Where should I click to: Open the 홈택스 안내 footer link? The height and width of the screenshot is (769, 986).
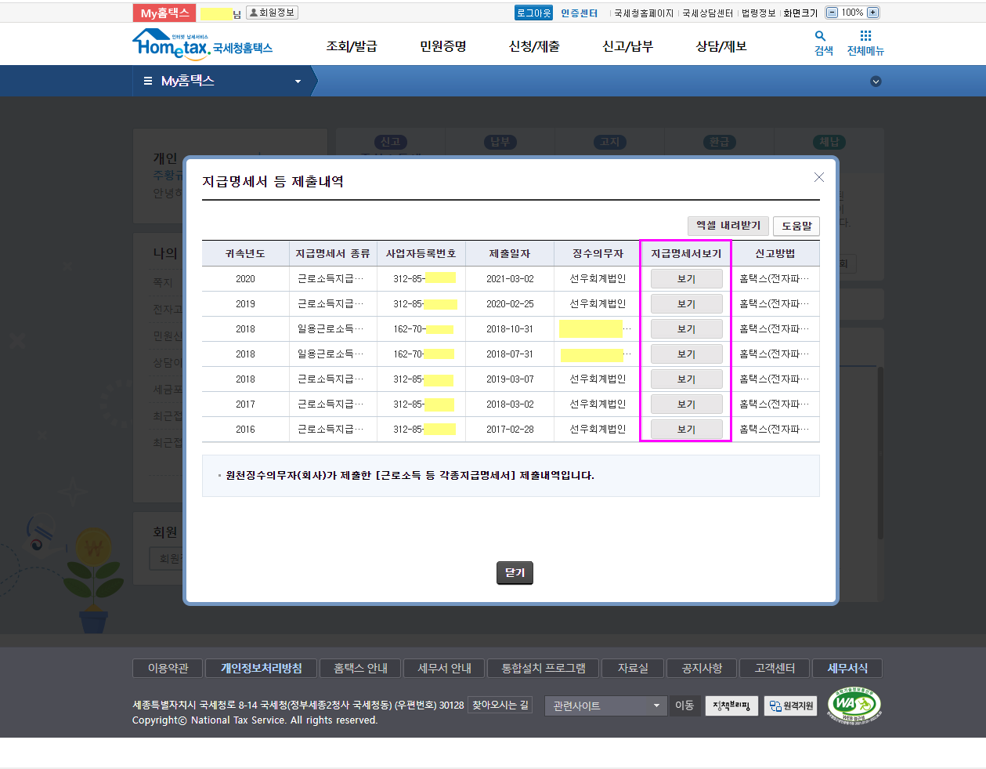pos(360,669)
